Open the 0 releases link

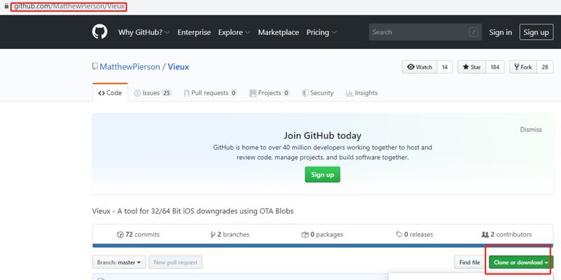(x=415, y=234)
